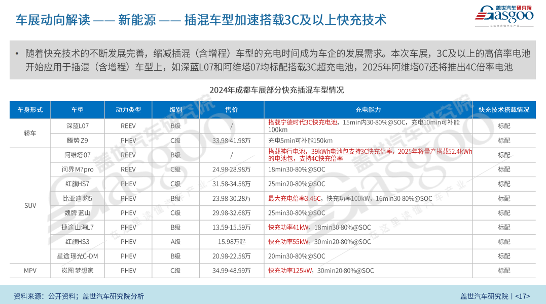The width and height of the screenshot is (546, 304).
Task: Click the 售价 column header
Action: click(x=232, y=110)
